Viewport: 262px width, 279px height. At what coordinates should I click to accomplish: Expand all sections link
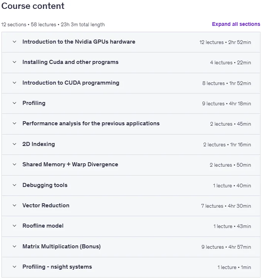tap(236, 24)
